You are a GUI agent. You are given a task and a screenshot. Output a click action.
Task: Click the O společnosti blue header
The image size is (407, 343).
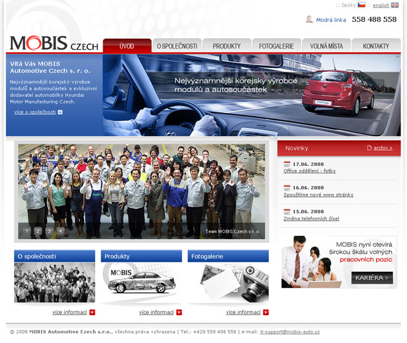(54, 256)
